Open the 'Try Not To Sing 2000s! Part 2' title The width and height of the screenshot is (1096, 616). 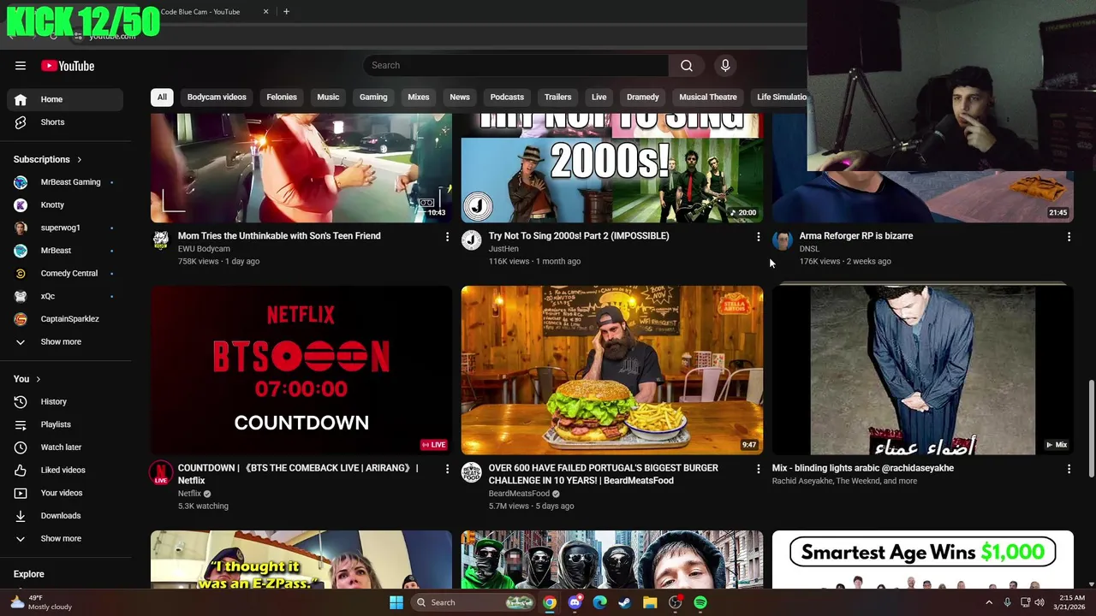[x=579, y=236]
